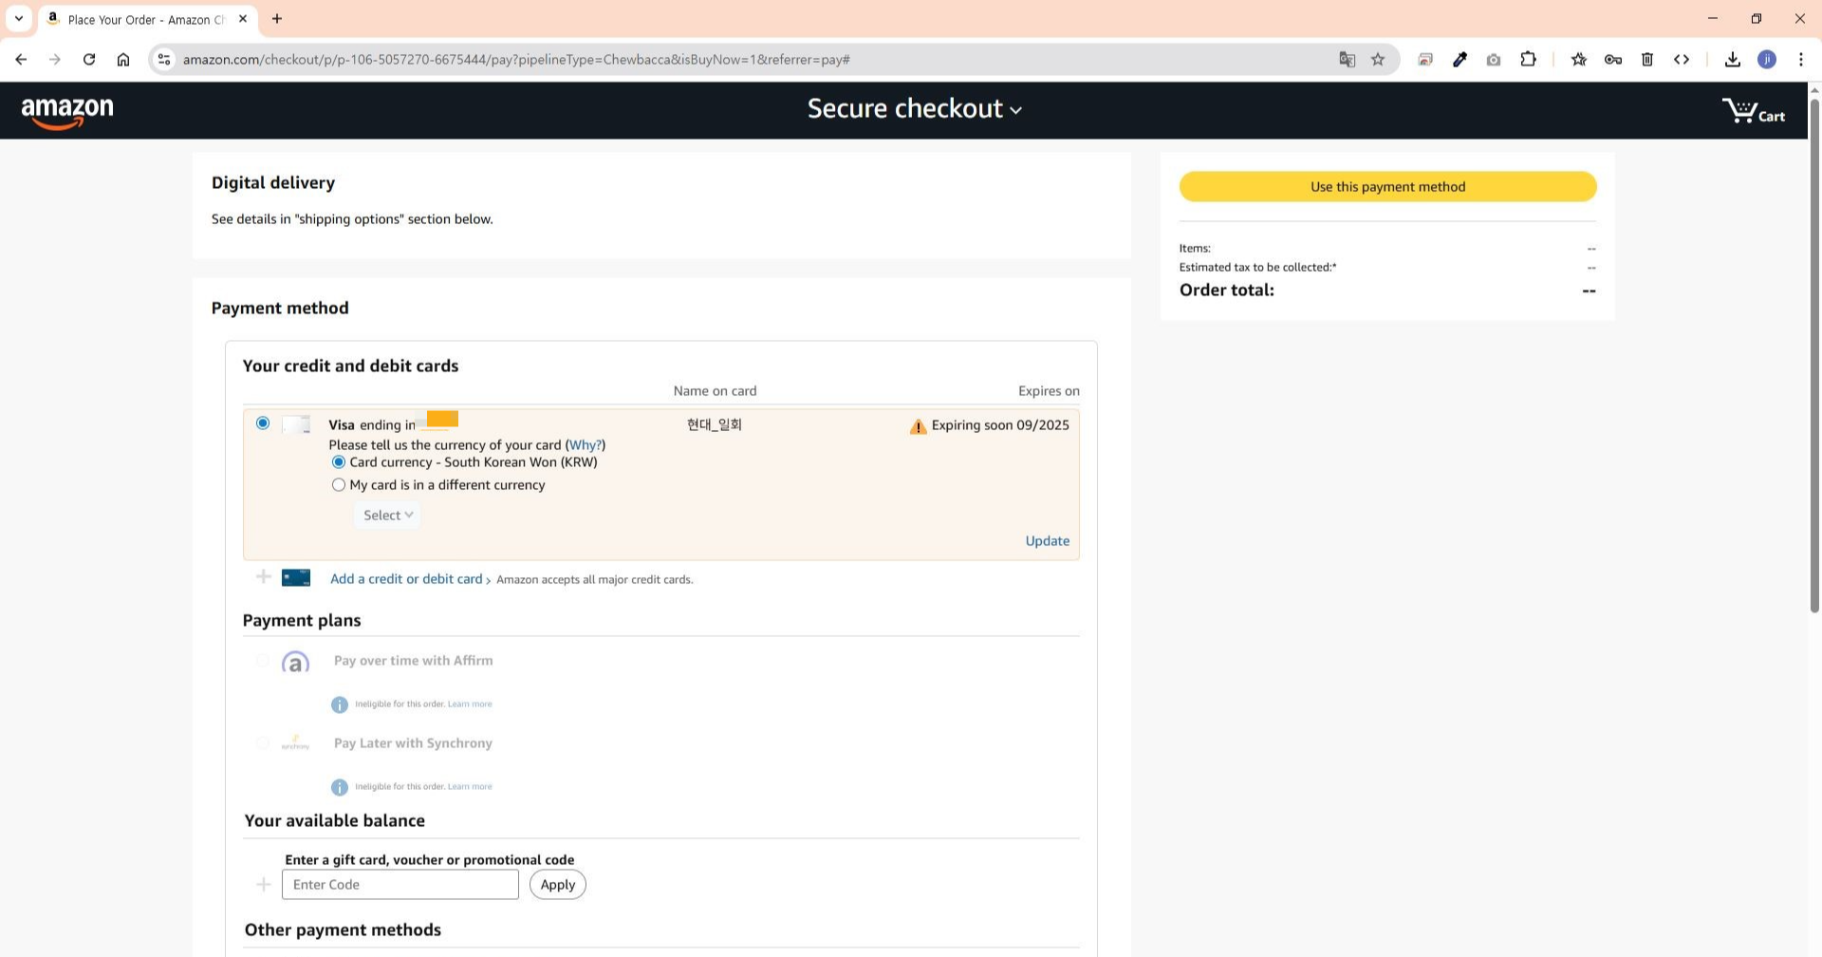Click the camera extension icon
Screen dimensions: 1822x957
tap(1494, 59)
